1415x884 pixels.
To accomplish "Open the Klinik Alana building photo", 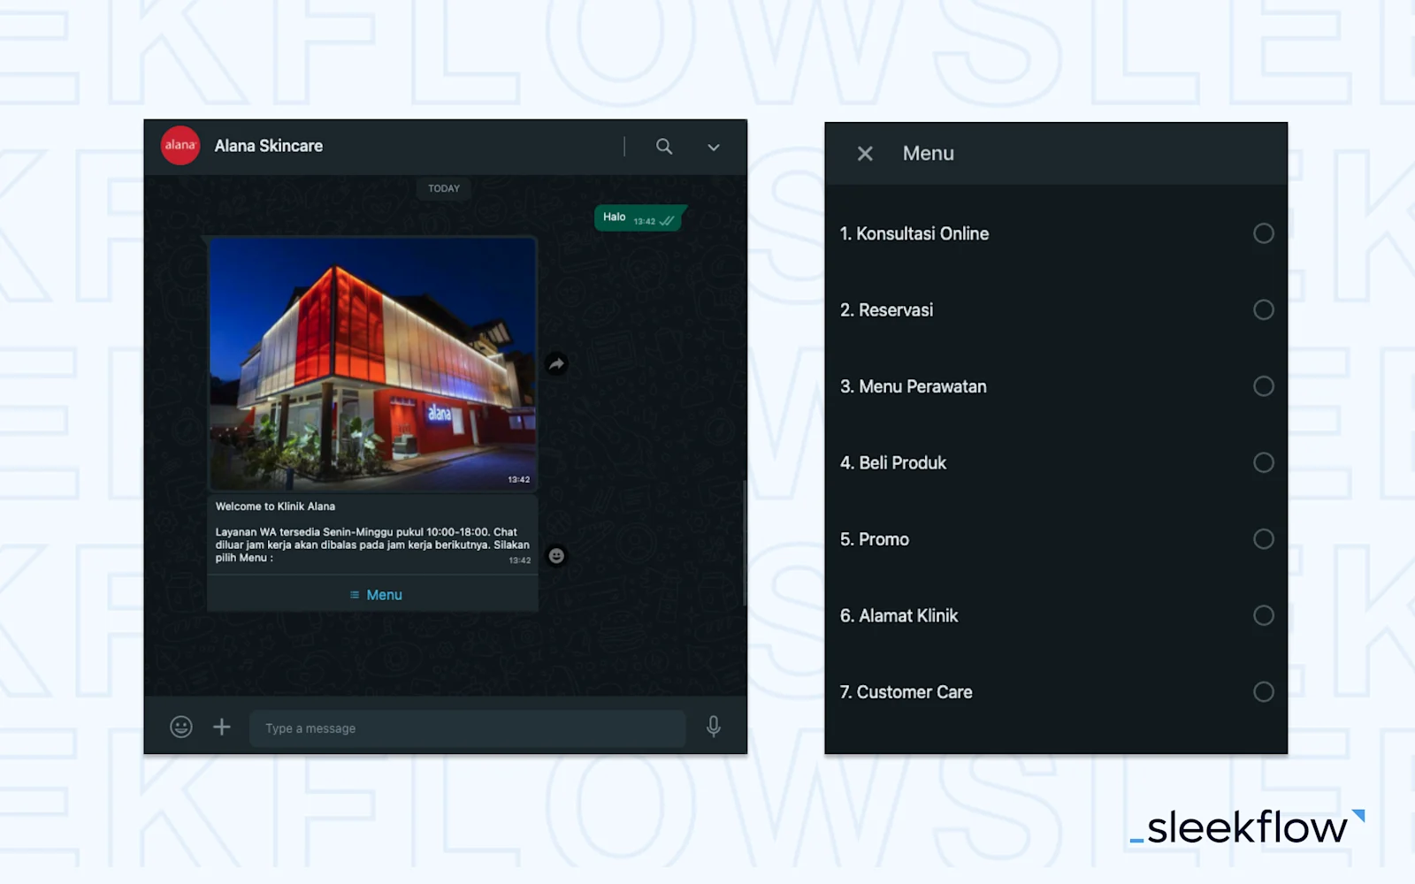I will click(372, 363).
